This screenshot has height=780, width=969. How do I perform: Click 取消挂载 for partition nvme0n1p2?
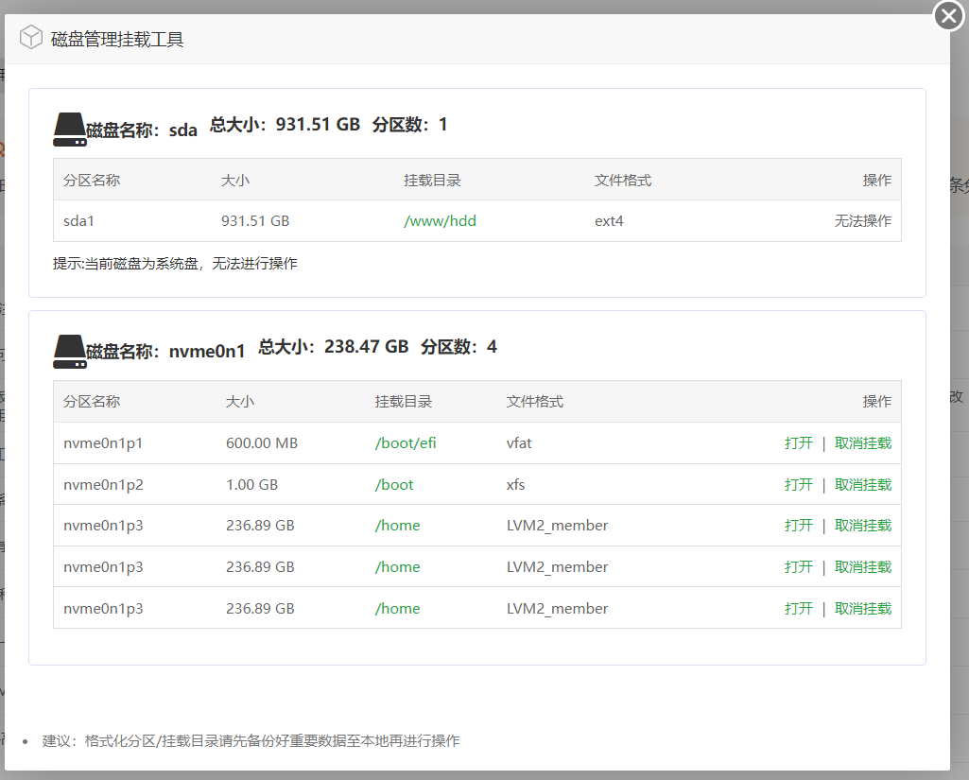863,485
